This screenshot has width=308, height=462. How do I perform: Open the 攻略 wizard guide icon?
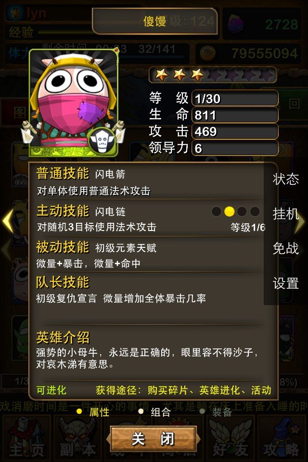click(x=282, y=437)
